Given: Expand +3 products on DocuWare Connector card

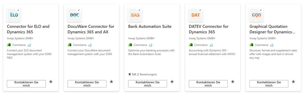Looking at the screenshot, I should (90, 45).
